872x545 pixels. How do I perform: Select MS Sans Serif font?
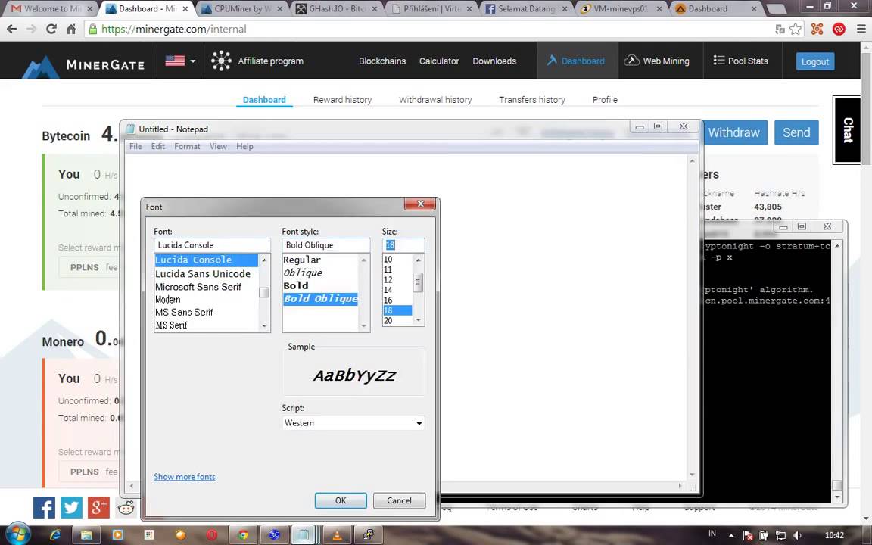point(184,313)
